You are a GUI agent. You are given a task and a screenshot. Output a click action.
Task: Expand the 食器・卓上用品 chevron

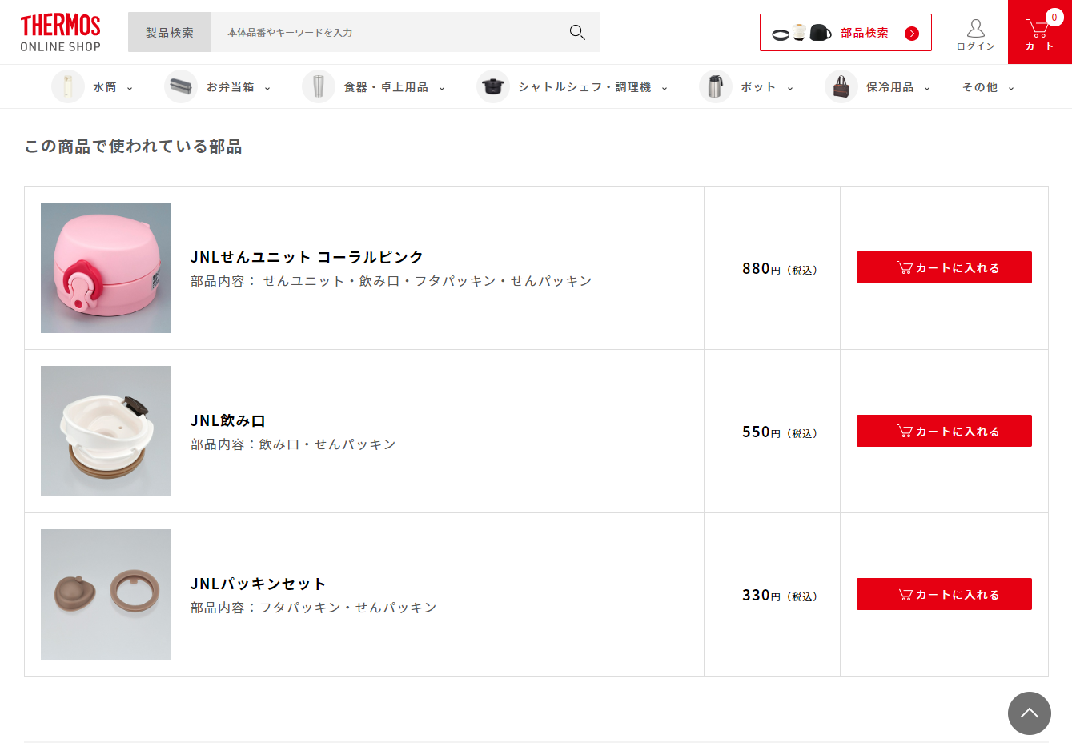click(x=442, y=89)
